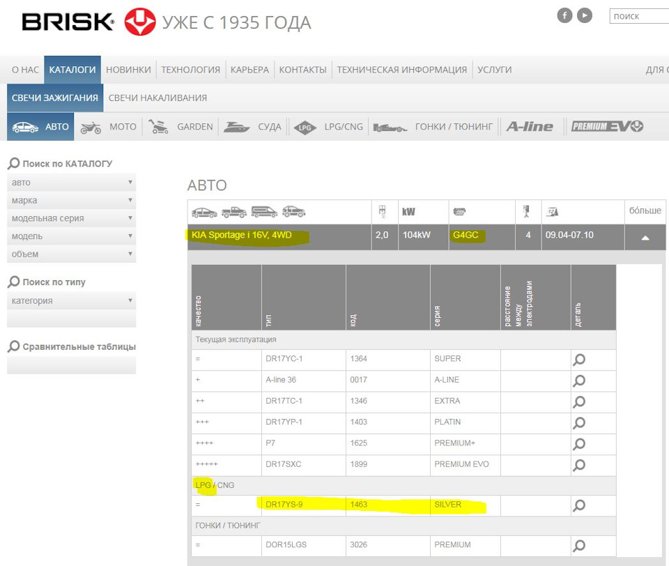Open the объем dropdown
The image size is (669, 566).
71,254
